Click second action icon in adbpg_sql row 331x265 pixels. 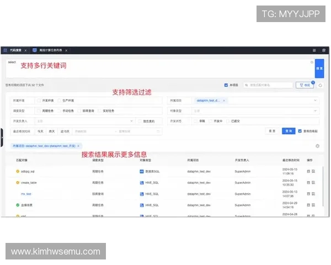pos(313,171)
